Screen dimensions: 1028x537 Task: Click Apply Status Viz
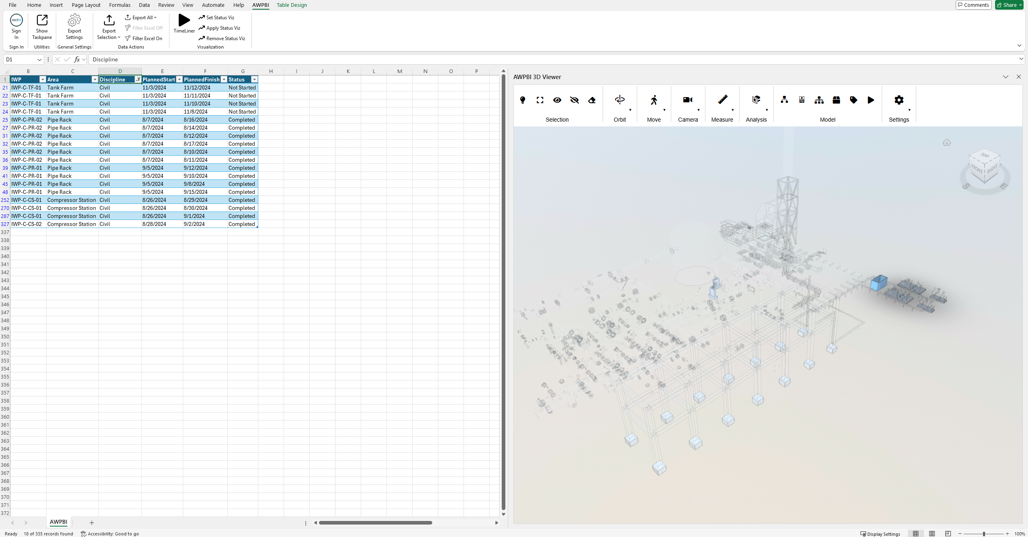[219, 28]
